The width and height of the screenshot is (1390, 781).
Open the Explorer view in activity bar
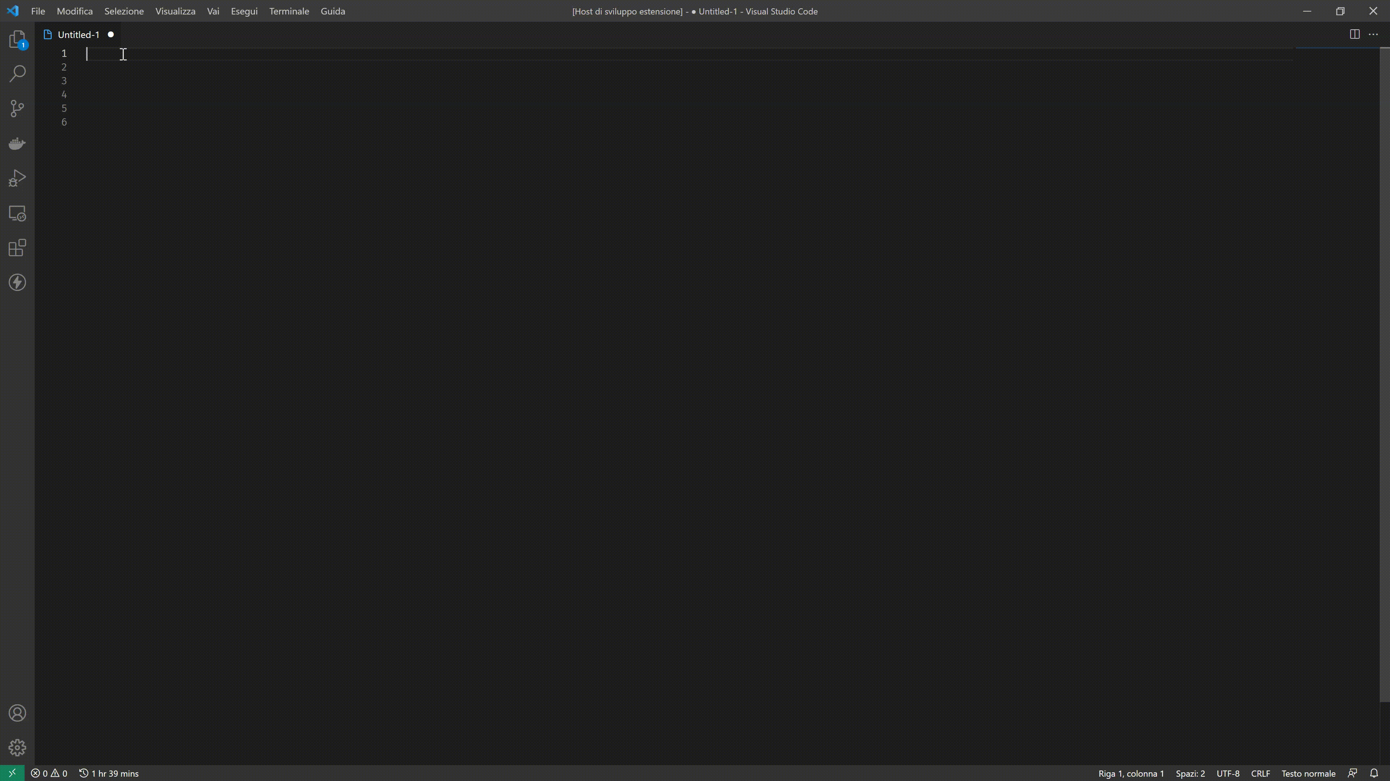[17, 39]
